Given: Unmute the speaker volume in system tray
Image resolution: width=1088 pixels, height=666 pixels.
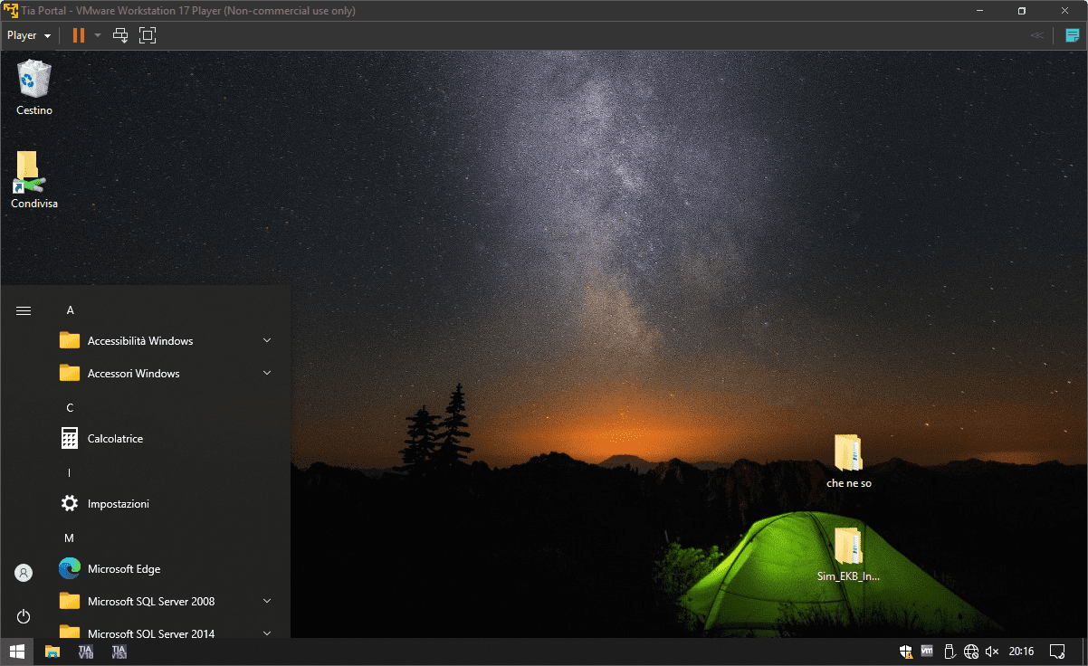Looking at the screenshot, I should pyautogui.click(x=992, y=652).
